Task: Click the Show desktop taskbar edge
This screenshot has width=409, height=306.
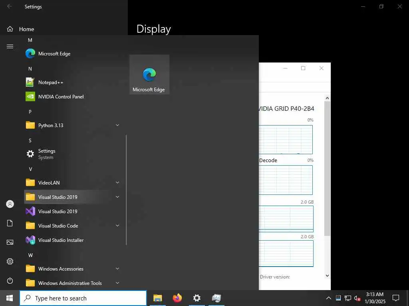Action: click(x=407, y=298)
